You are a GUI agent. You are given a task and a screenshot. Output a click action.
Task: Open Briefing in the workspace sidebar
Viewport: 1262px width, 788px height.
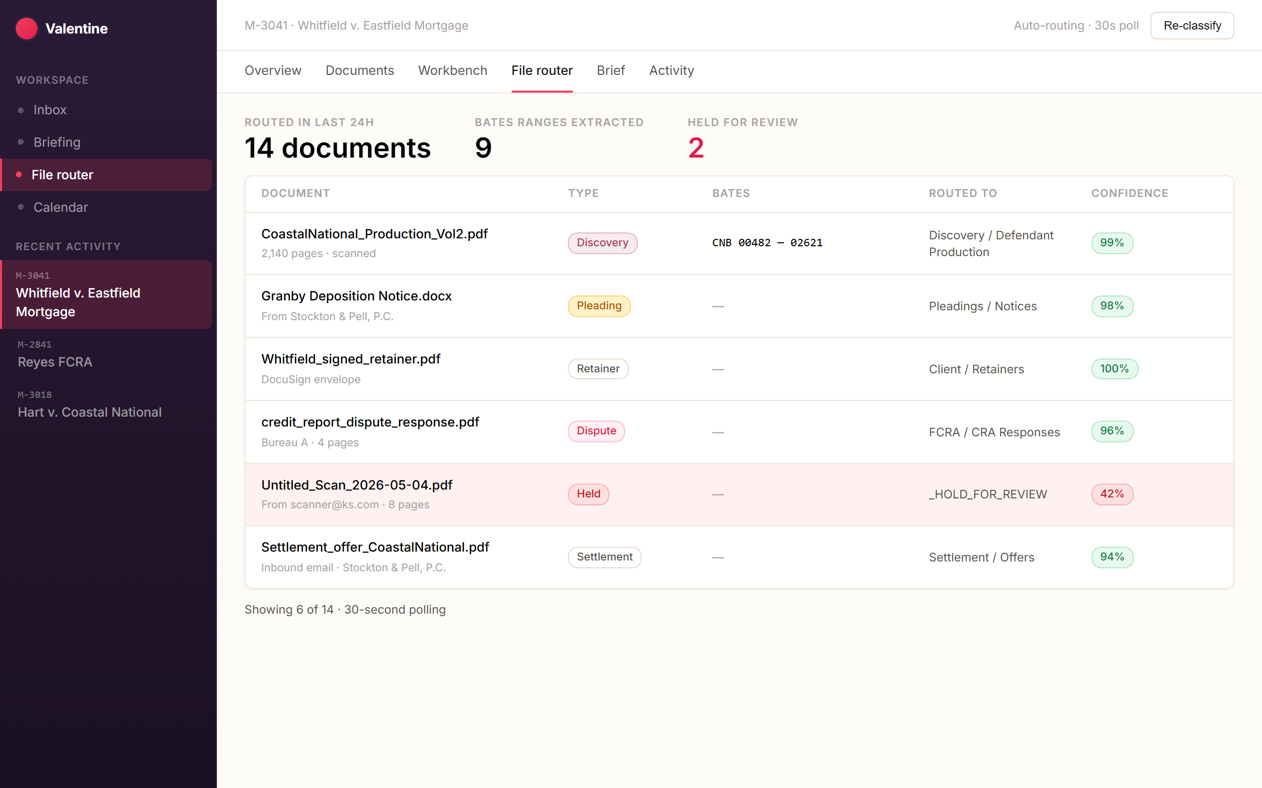pos(106,142)
